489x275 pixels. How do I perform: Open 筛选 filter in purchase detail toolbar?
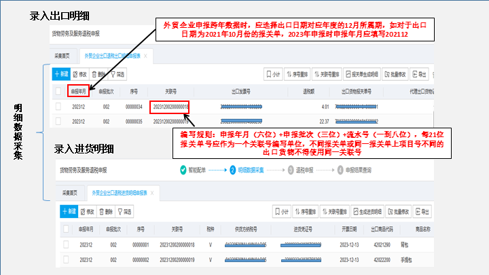pos(124,212)
